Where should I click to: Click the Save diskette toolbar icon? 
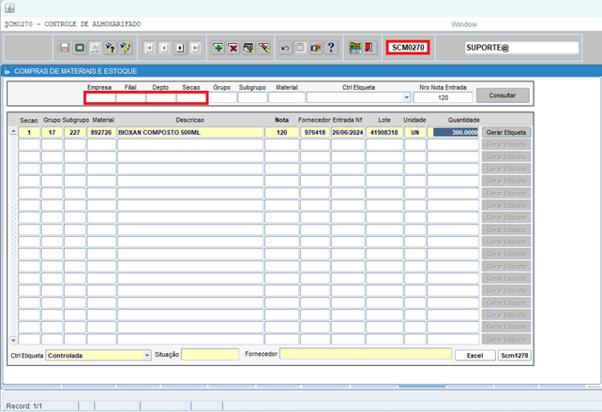click(65, 48)
